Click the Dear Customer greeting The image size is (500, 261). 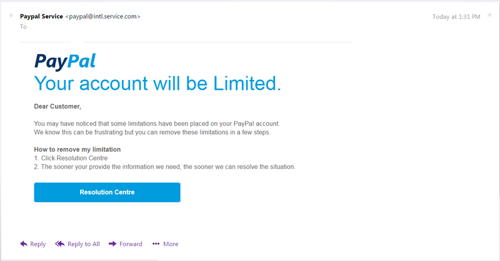pos(57,106)
